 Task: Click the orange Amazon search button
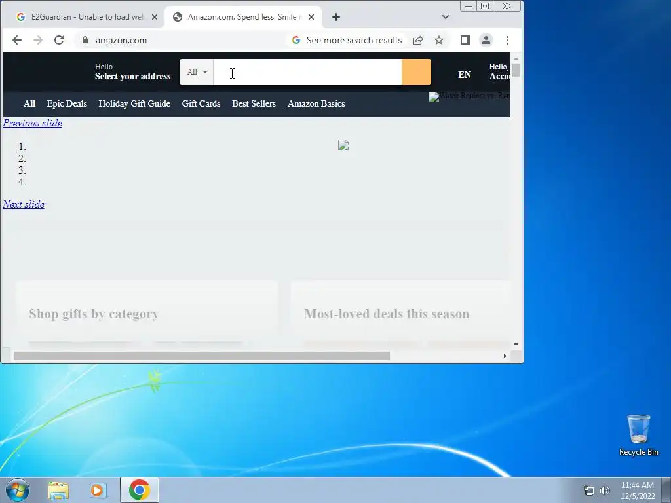(416, 72)
